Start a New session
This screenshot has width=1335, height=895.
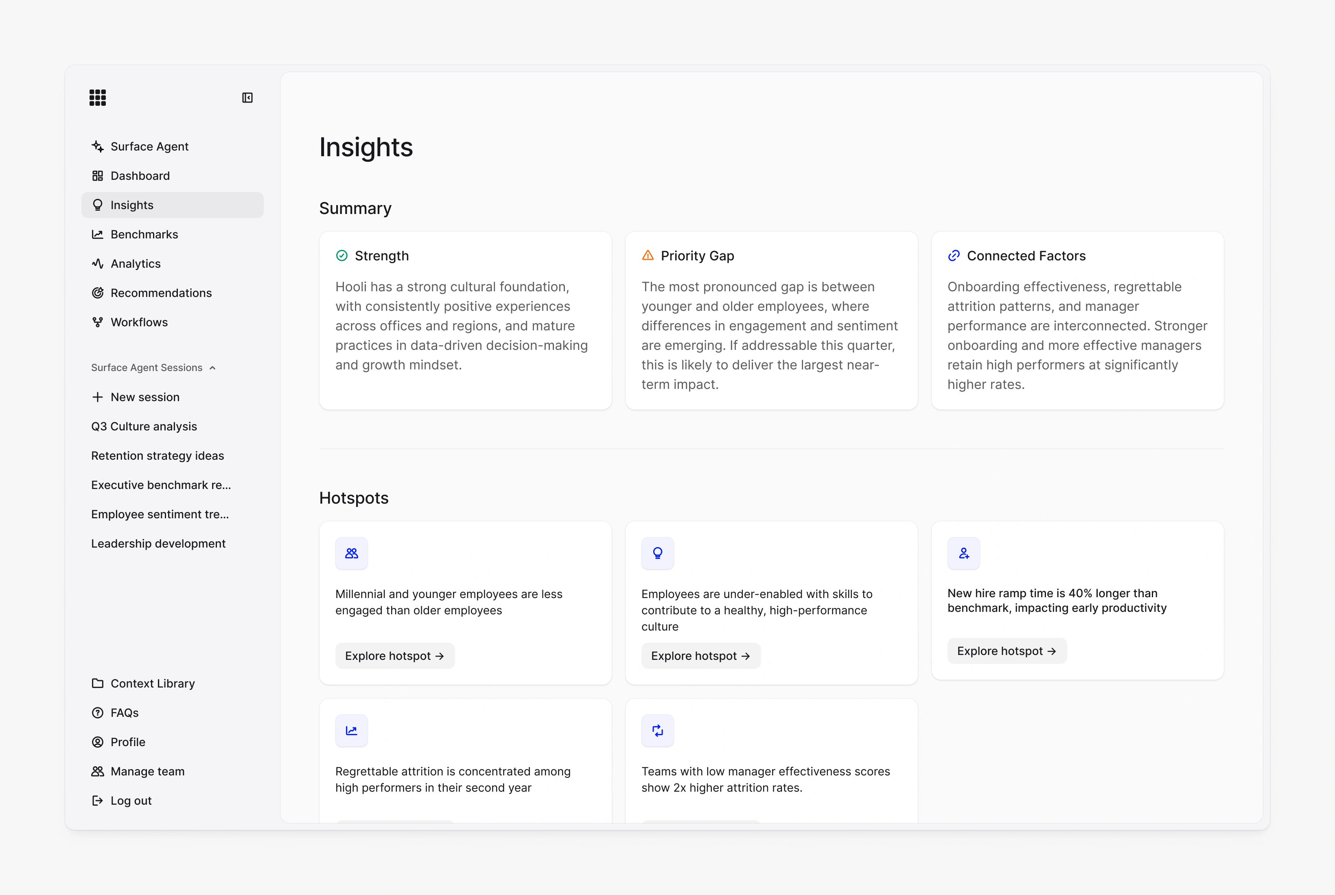[x=173, y=397]
